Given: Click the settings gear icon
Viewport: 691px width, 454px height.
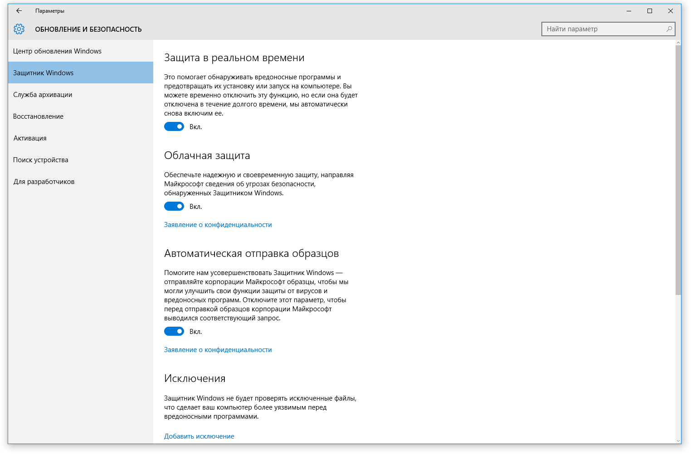Looking at the screenshot, I should point(19,29).
